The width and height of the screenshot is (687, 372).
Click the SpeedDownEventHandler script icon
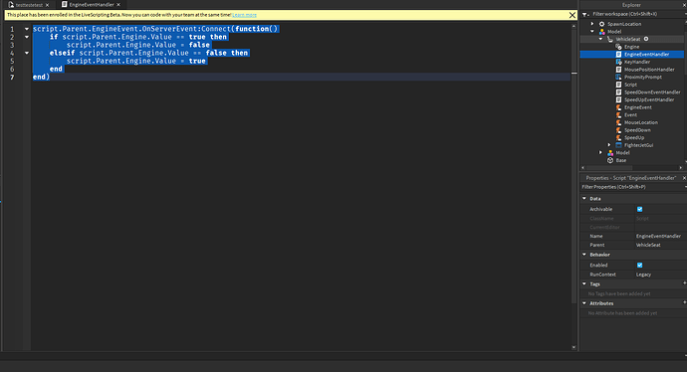coord(618,93)
